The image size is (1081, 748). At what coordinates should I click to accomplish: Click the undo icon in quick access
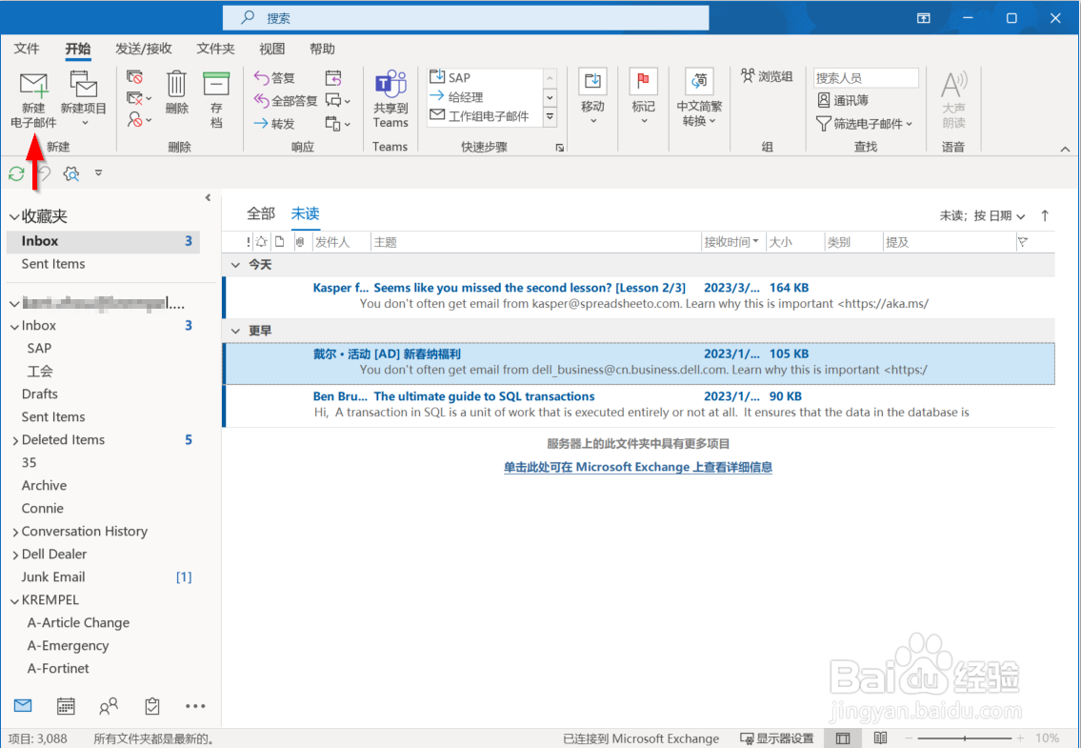(x=44, y=173)
